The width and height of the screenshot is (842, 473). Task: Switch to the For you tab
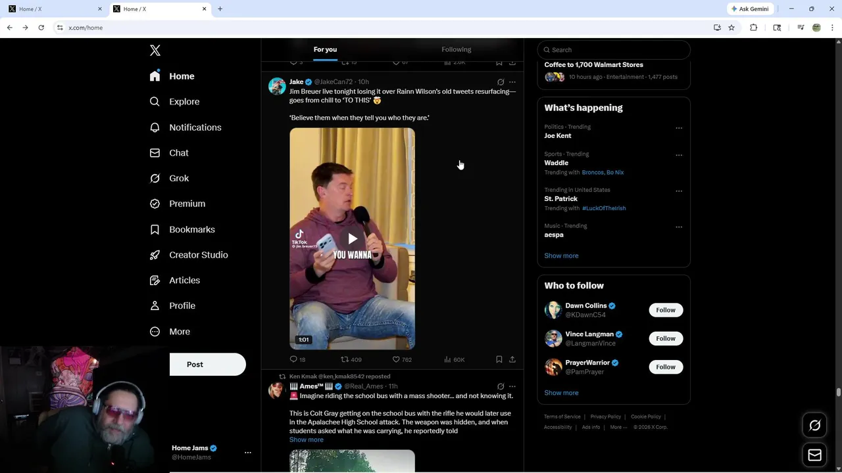click(x=325, y=49)
